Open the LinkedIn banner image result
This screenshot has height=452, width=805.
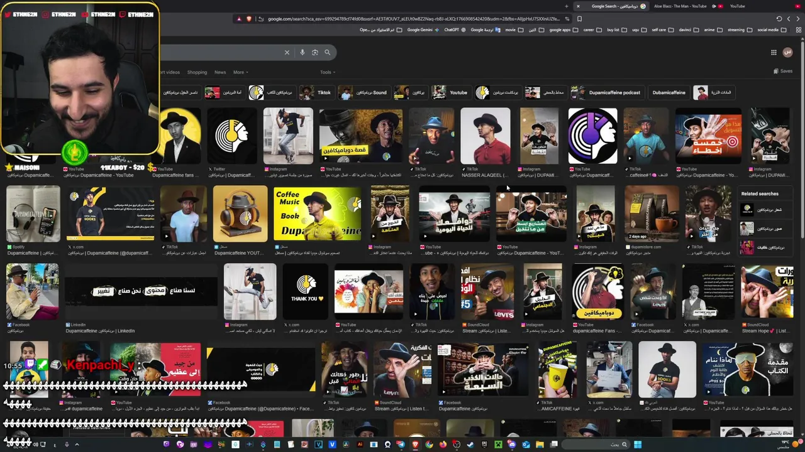[141, 291]
